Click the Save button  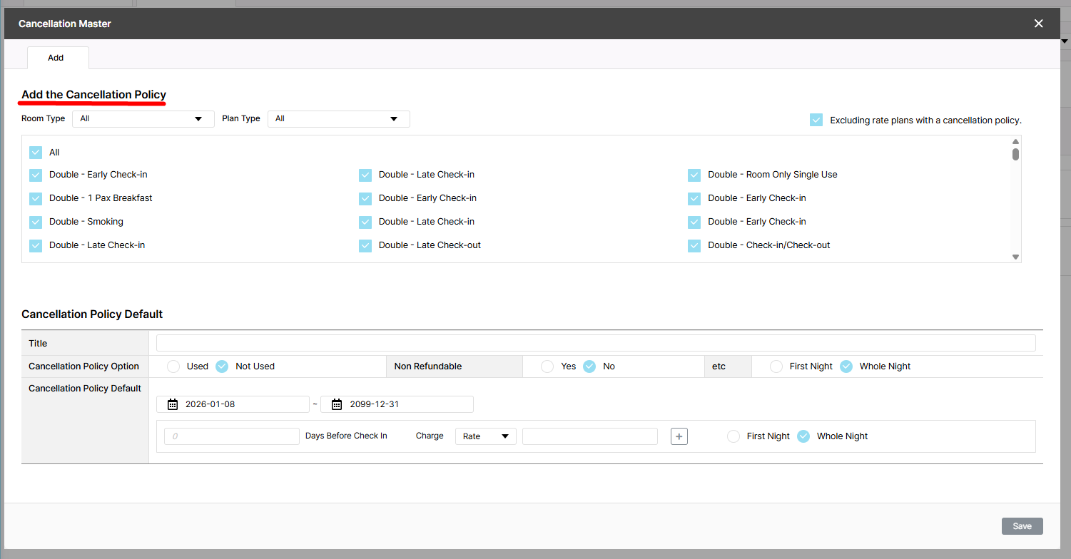[x=1022, y=526]
